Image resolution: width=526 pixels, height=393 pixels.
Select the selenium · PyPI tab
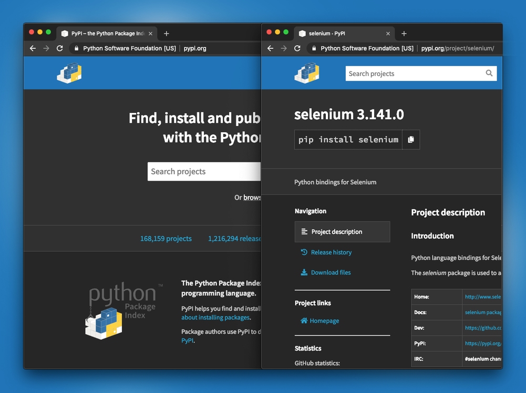click(x=344, y=34)
